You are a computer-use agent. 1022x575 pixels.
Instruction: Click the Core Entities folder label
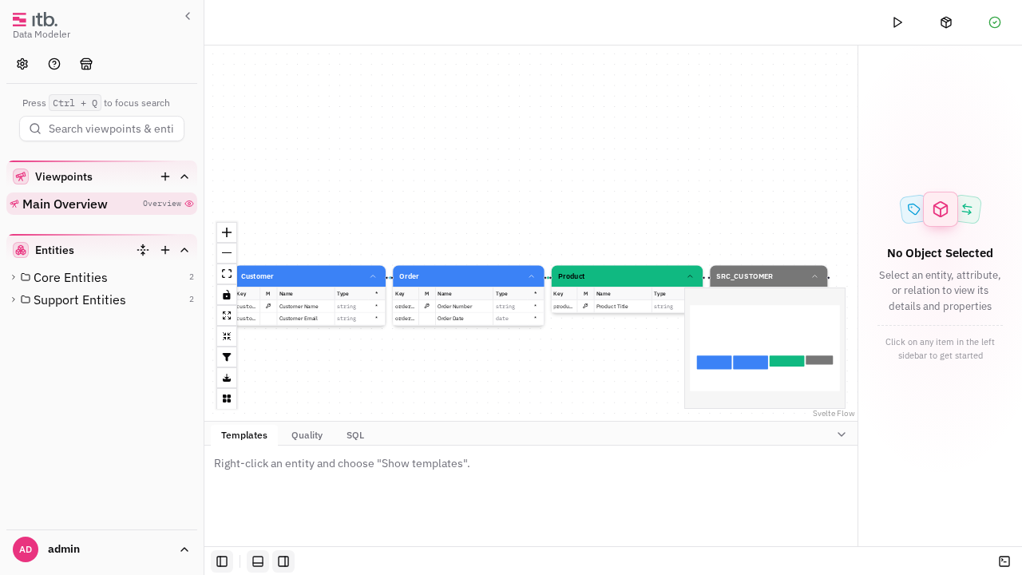point(70,277)
